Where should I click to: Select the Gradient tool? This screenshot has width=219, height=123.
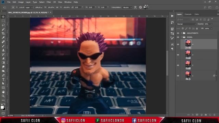[x=3, y=63]
